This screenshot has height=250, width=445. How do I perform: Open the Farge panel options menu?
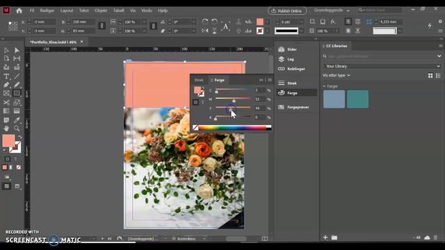click(270, 81)
